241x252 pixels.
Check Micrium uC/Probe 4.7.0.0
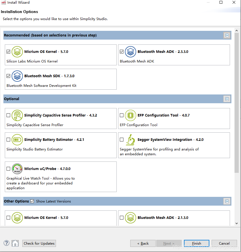[x=8, y=169]
